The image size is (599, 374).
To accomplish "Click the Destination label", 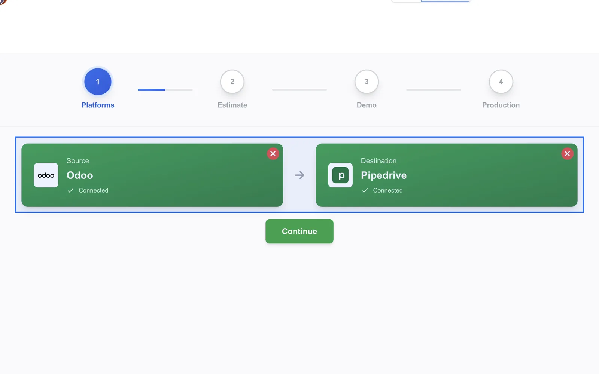I will click(x=378, y=161).
